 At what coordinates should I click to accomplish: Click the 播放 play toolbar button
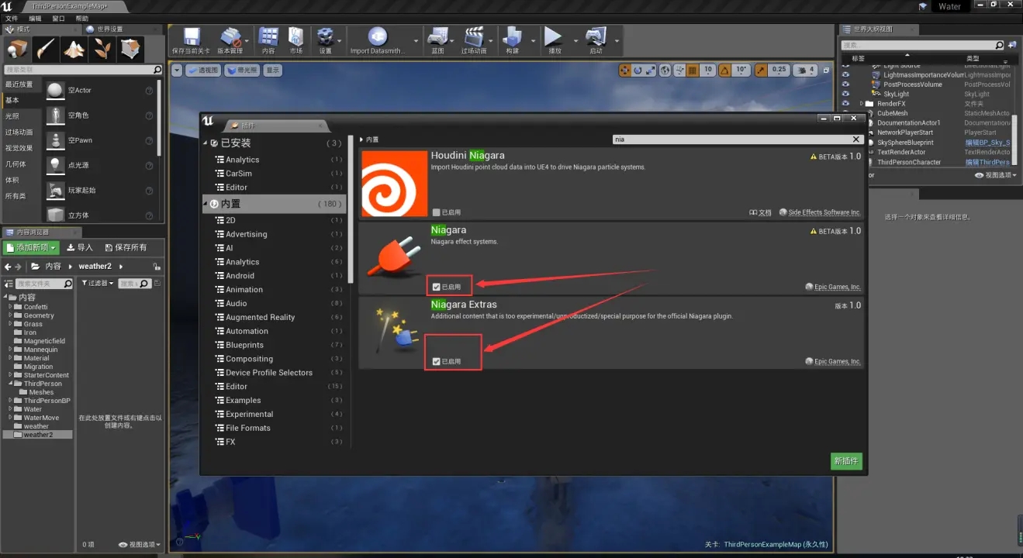click(554, 41)
